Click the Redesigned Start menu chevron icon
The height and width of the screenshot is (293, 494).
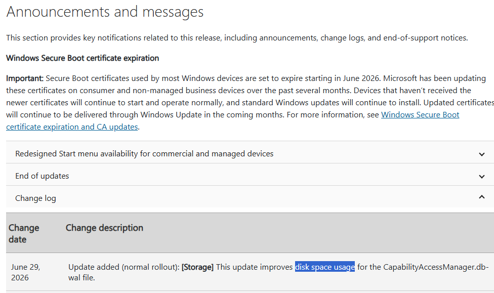click(x=481, y=154)
